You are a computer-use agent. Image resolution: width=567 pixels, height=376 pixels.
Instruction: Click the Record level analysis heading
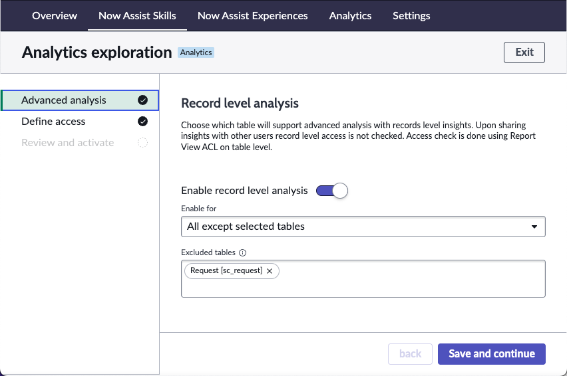(x=240, y=103)
